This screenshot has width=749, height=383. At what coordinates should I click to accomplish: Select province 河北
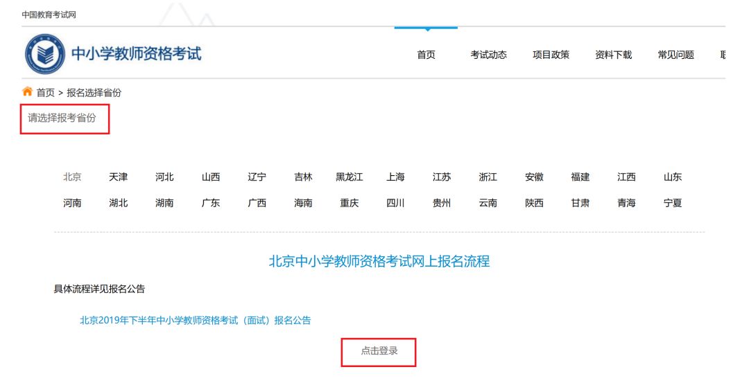[x=164, y=177]
